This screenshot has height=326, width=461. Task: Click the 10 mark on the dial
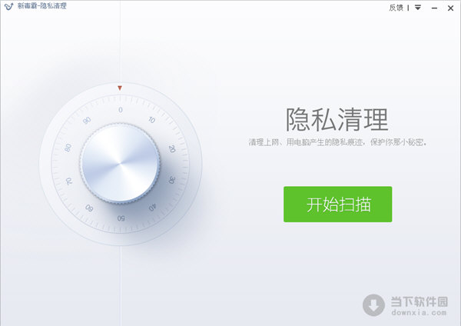(151, 120)
